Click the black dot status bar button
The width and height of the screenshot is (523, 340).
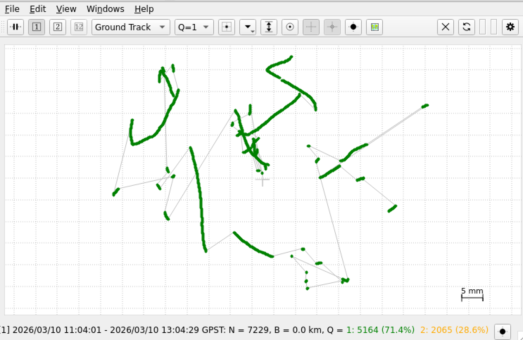point(503,331)
